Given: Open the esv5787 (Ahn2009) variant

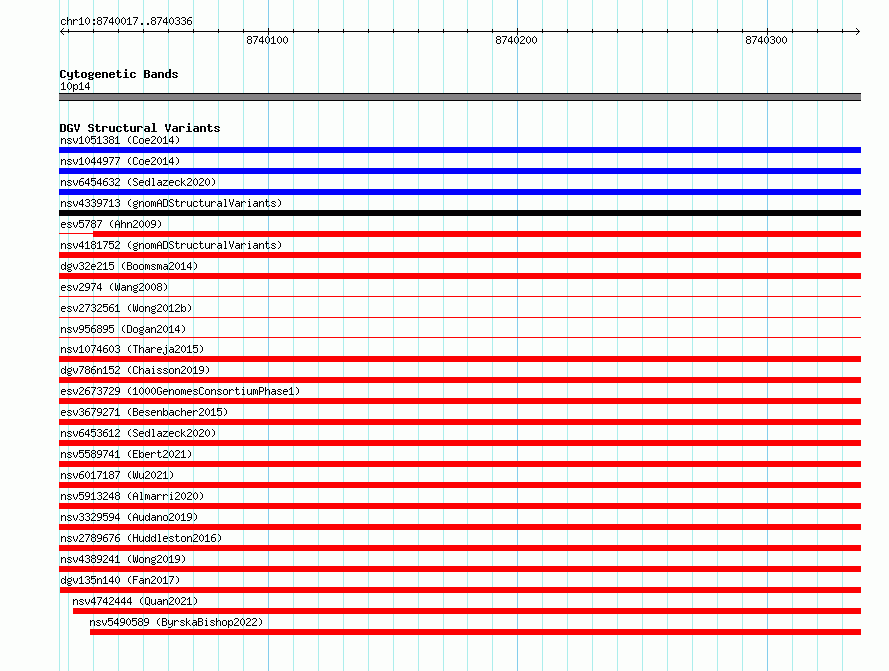Looking at the screenshot, I should pos(111,224).
